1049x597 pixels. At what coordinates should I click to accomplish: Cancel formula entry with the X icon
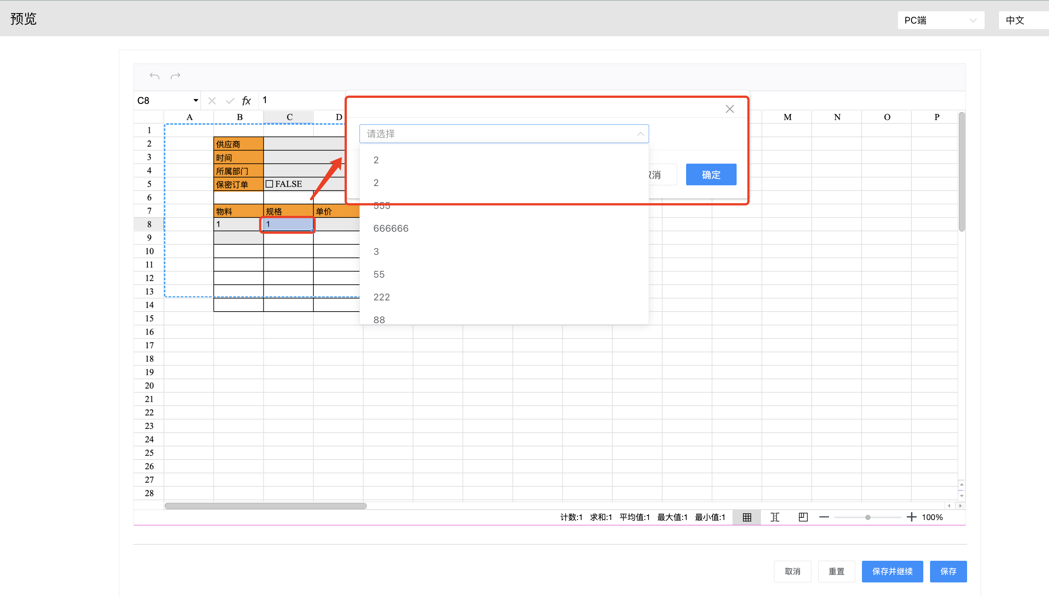[x=212, y=100]
